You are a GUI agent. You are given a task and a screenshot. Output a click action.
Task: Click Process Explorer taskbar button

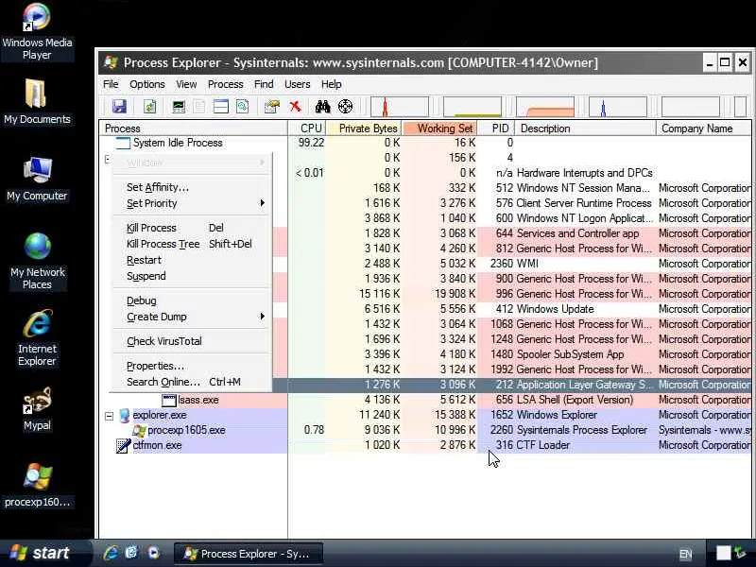pos(248,554)
